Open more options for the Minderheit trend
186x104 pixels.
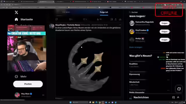click(x=168, y=80)
